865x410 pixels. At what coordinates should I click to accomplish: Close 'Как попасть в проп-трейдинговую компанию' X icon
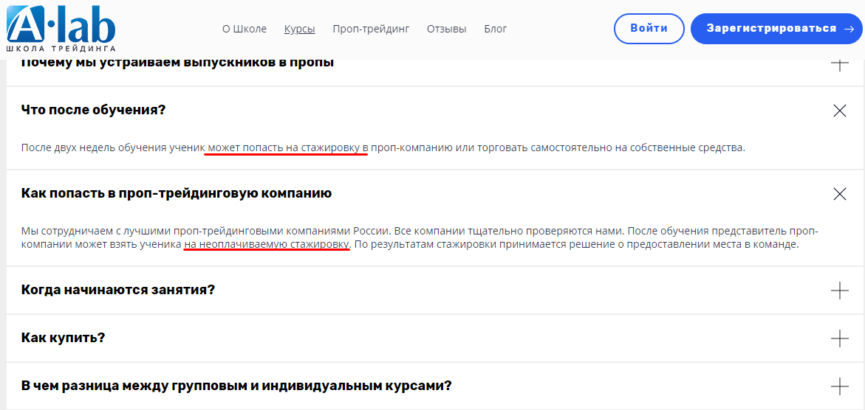(839, 194)
